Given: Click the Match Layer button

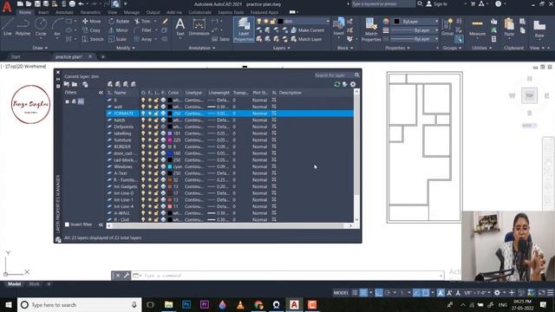Looking at the screenshot, I should (x=306, y=39).
